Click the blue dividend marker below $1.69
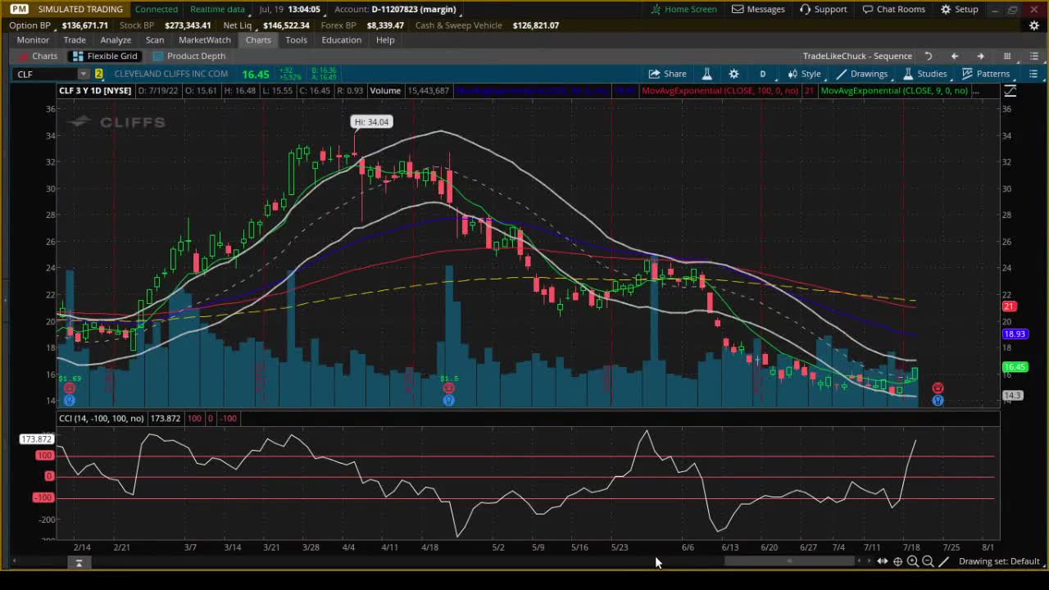This screenshot has height=590, width=1049. pyautogui.click(x=70, y=400)
